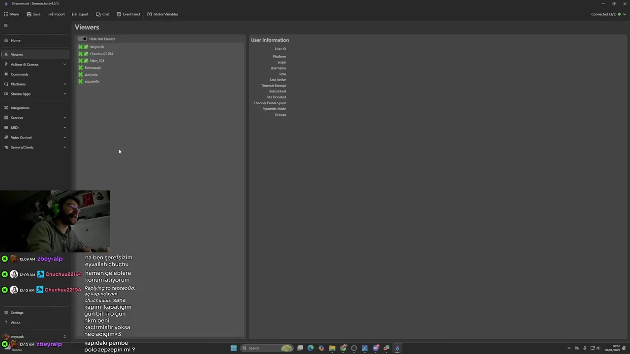Select viewer WeyssUK
This screenshot has width=630, height=354.
pos(97,47)
